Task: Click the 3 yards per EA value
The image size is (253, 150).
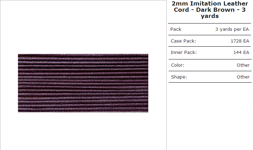Action: coord(232,29)
